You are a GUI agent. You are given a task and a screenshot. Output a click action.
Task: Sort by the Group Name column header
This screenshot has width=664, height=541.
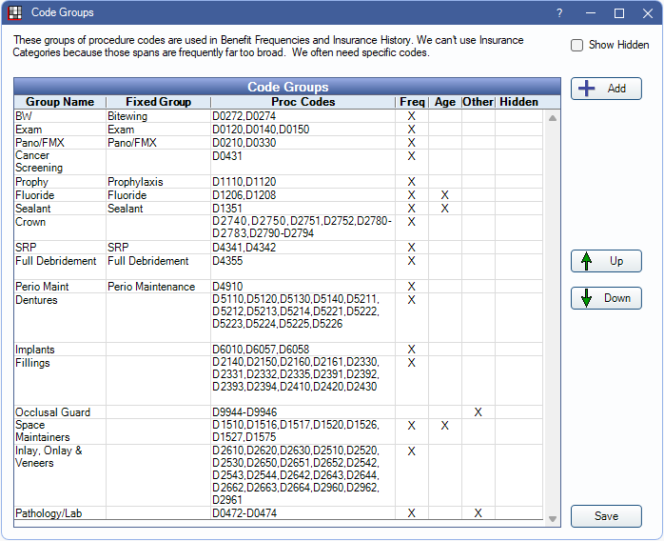[59, 102]
